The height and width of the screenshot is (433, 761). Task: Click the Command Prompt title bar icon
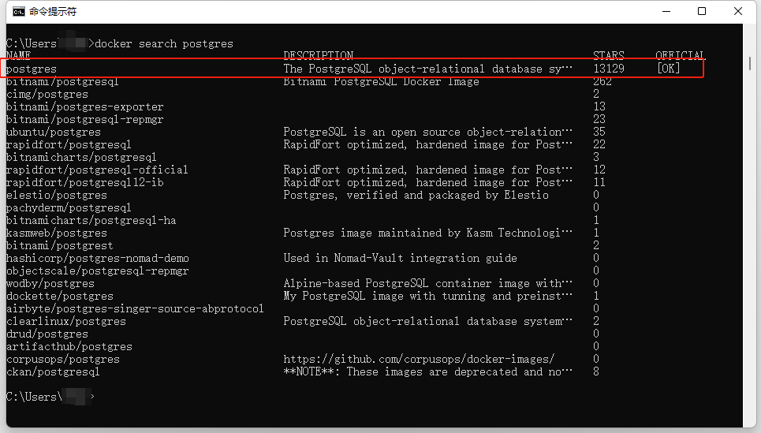coord(18,12)
